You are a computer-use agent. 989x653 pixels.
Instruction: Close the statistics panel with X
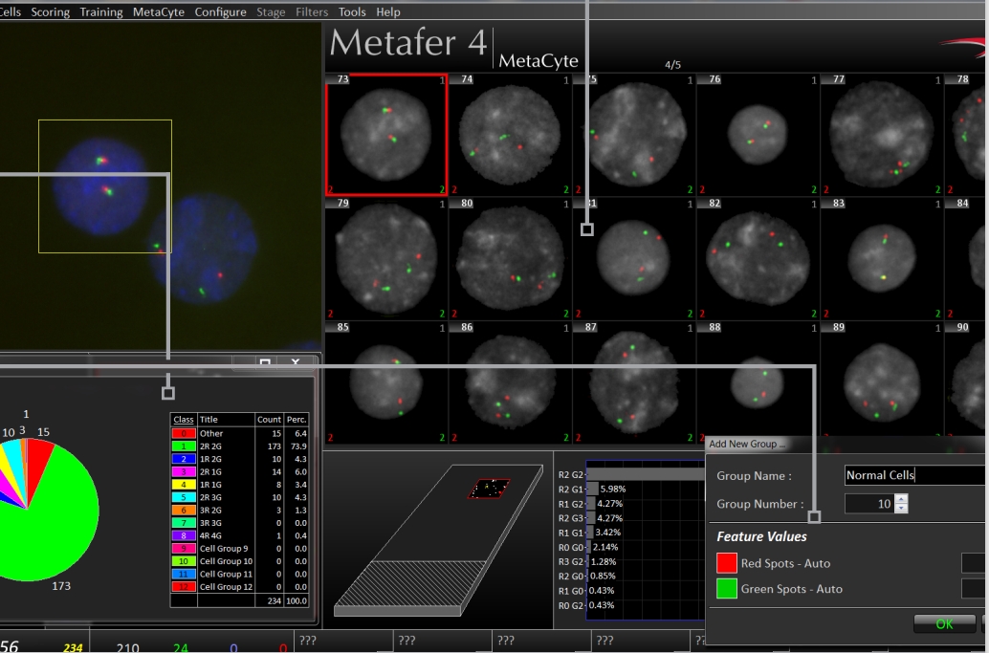tap(296, 363)
